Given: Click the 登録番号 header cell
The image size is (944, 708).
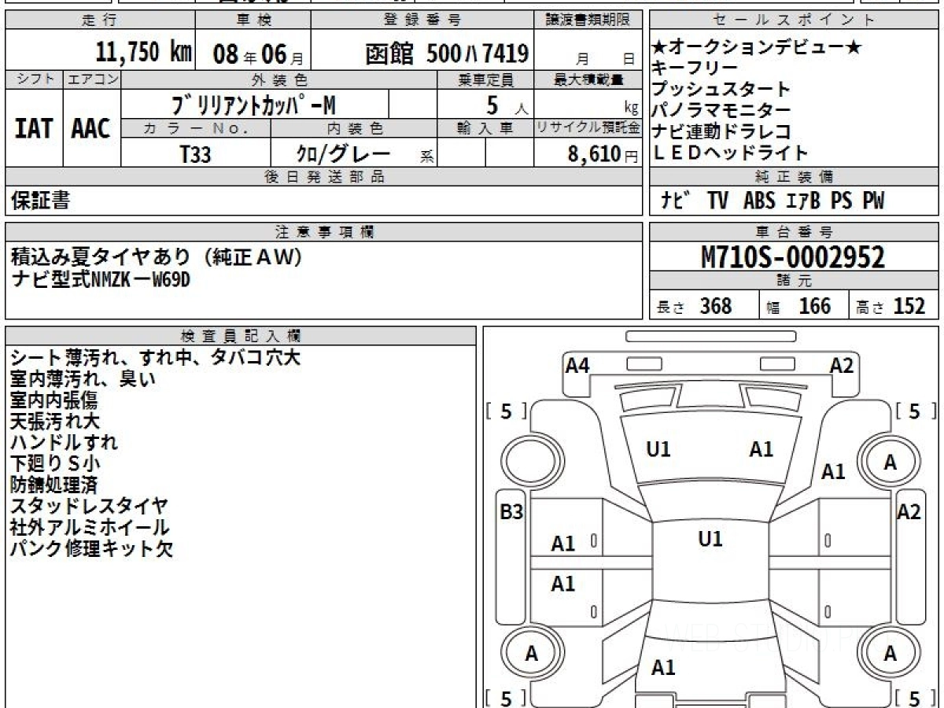Looking at the screenshot, I should click(422, 20).
